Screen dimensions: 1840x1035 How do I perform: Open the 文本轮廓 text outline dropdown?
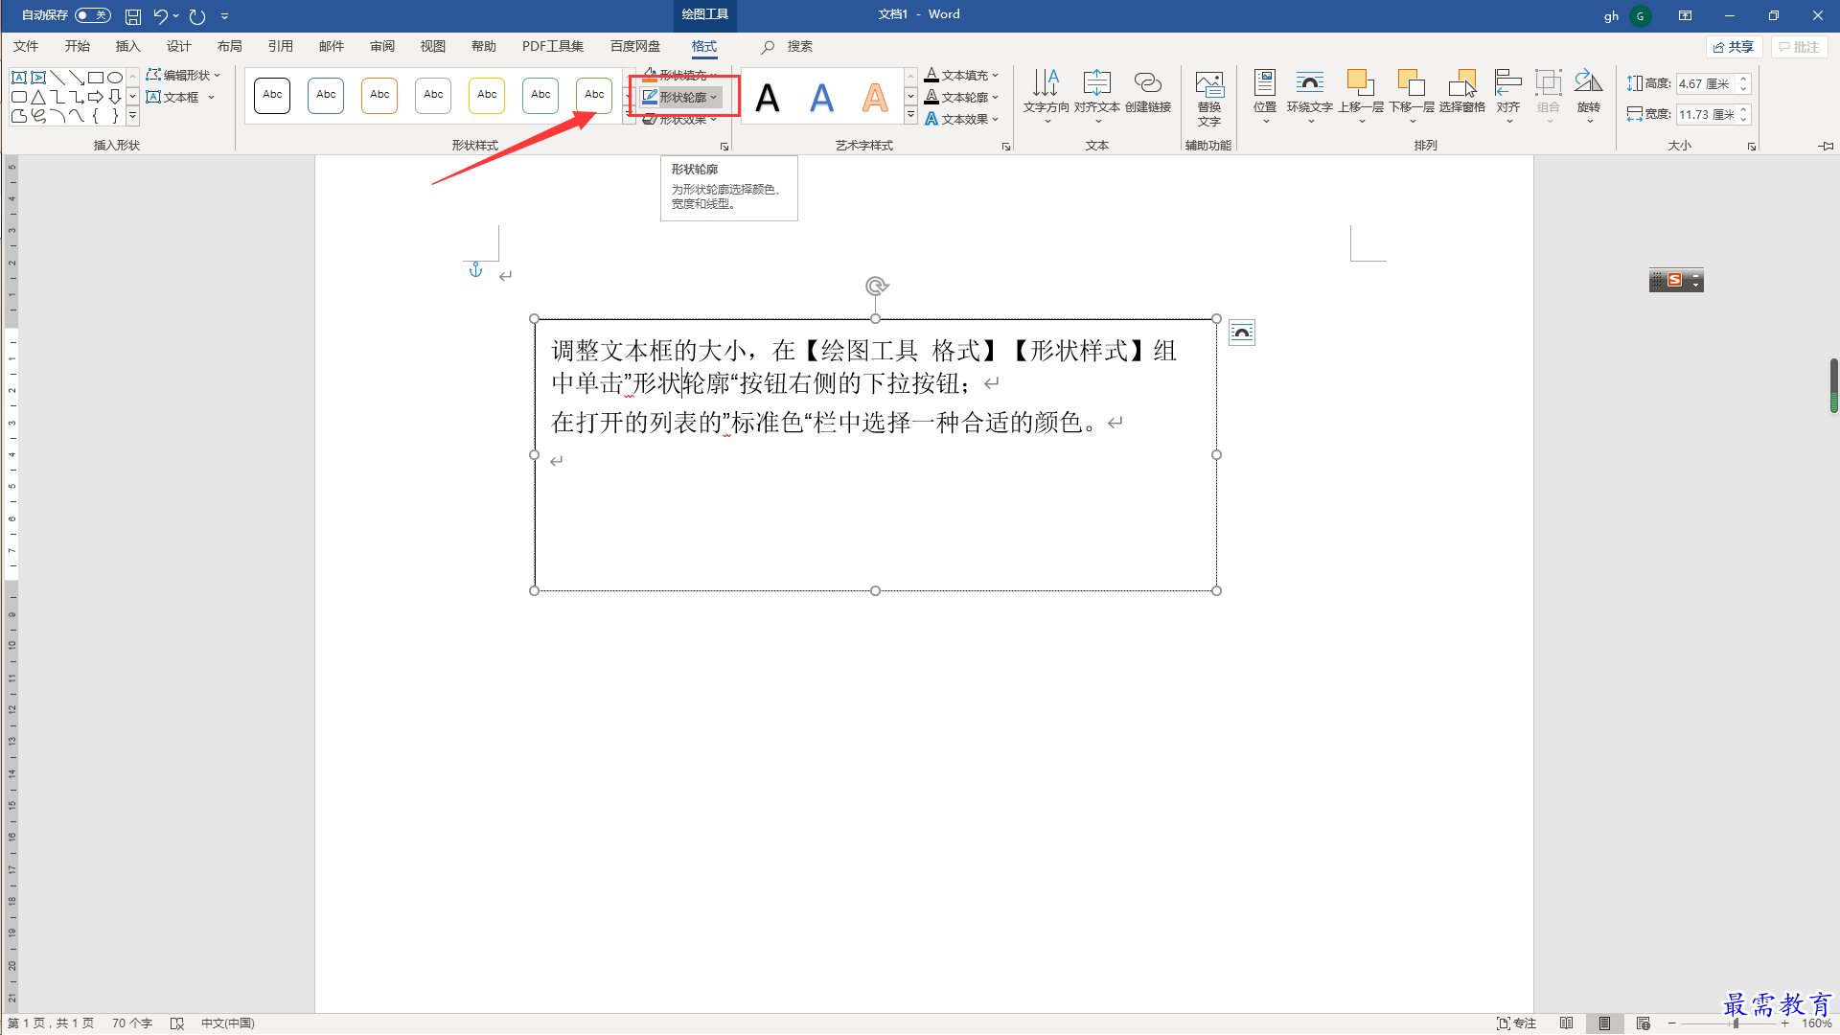point(962,97)
